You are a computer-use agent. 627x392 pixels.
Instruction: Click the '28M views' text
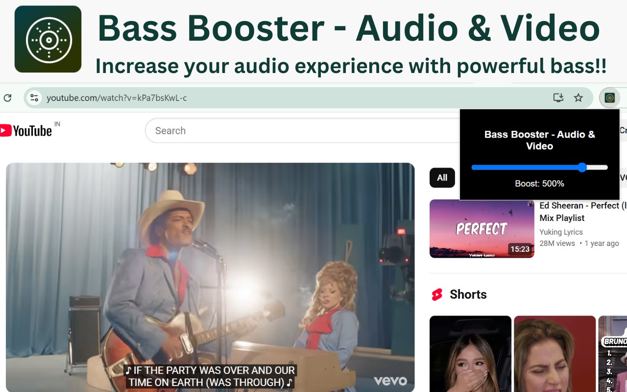(557, 244)
